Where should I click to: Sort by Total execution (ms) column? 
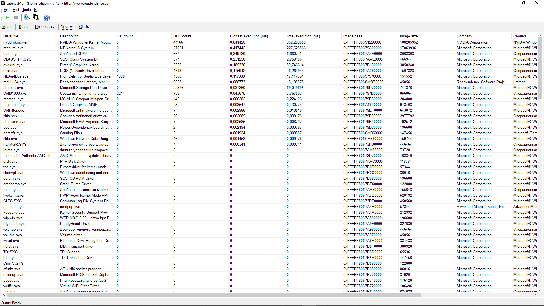(313, 36)
